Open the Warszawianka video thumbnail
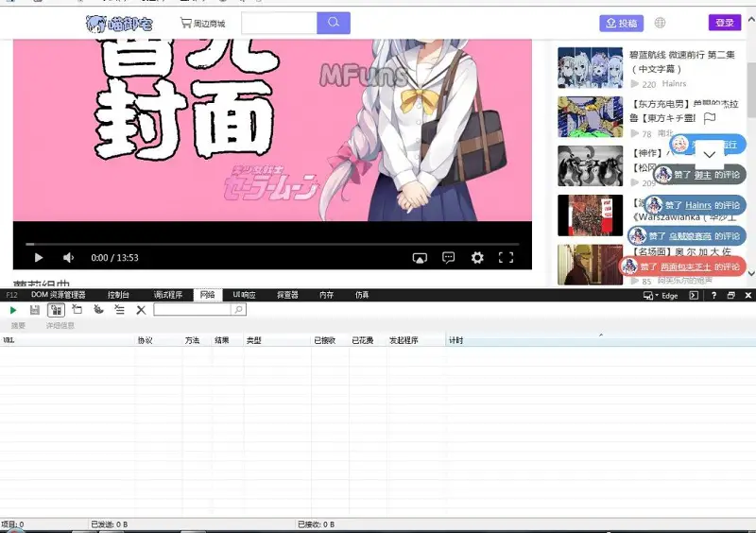Viewport: 756px width, 533px height. 590,215
